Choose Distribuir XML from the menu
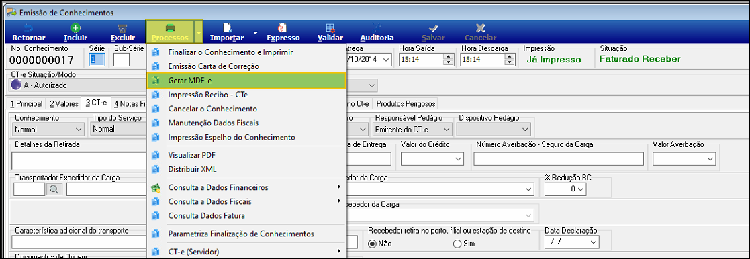Screen dimensions: 750x259 (246, 169)
